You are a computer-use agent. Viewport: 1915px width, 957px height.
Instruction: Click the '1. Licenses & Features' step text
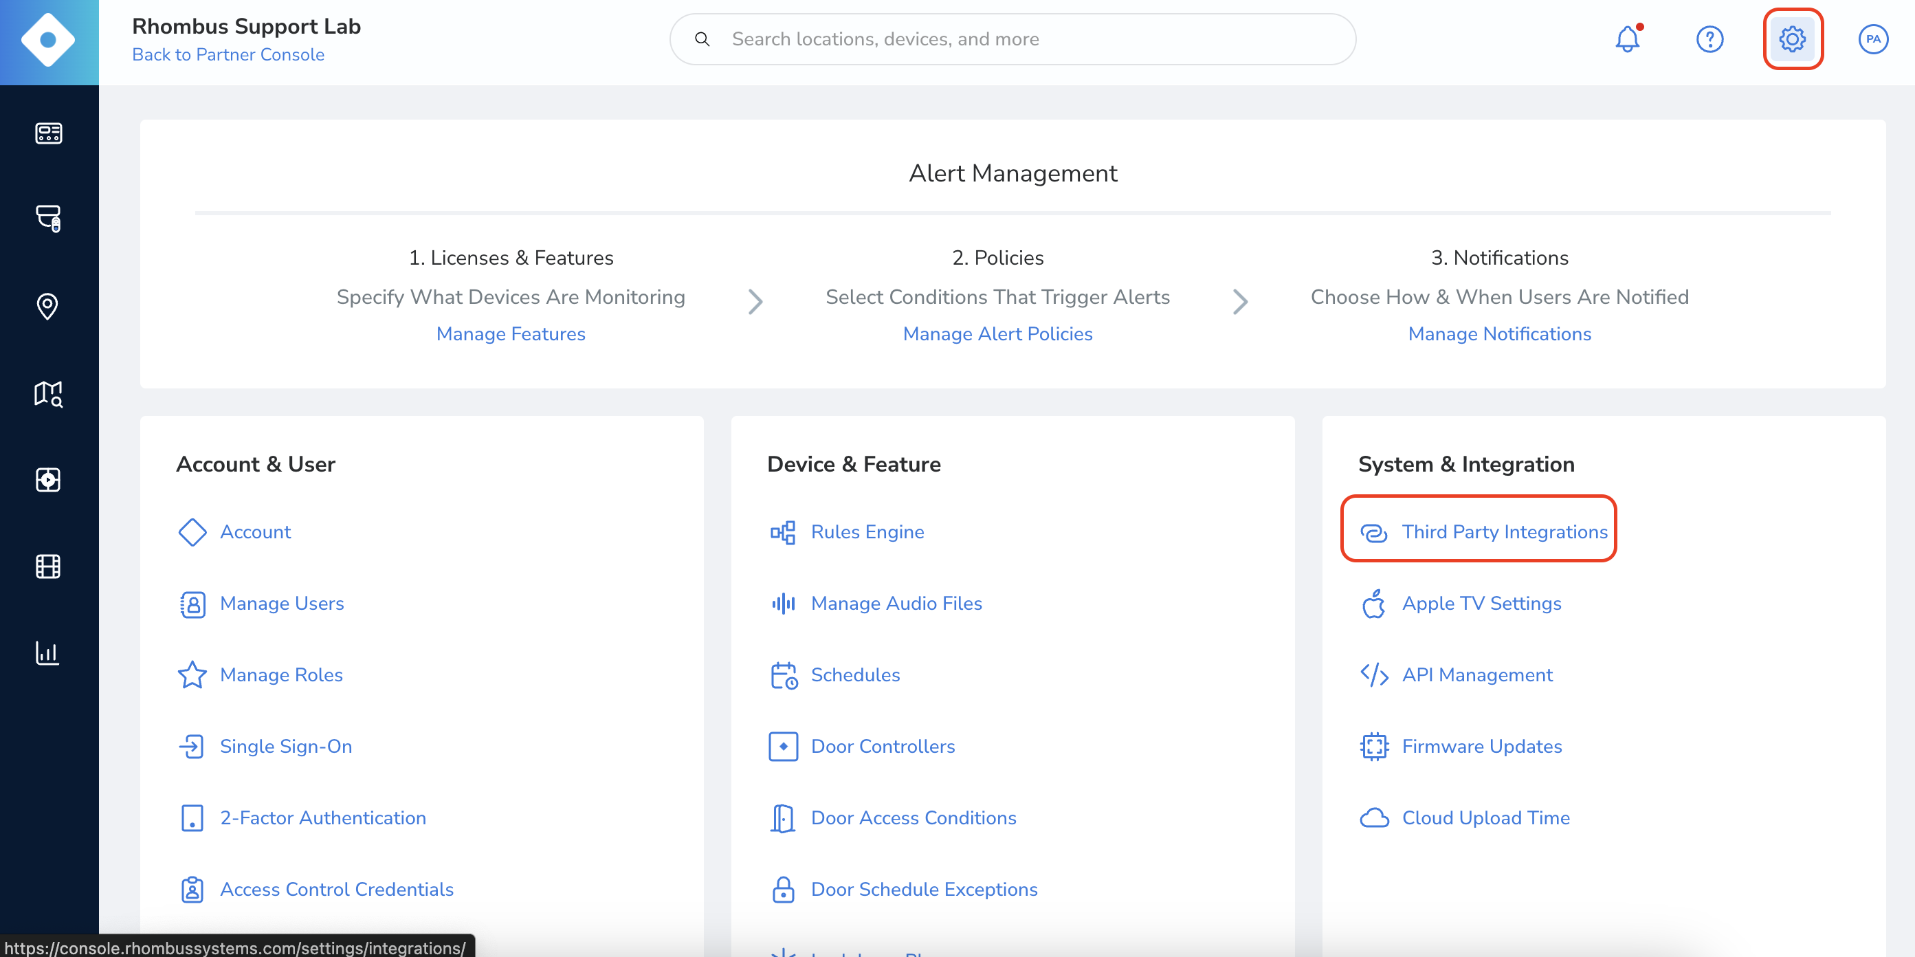(511, 258)
